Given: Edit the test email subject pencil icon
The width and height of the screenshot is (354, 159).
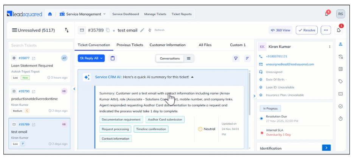Looking at the screenshot, I should point(142,30).
